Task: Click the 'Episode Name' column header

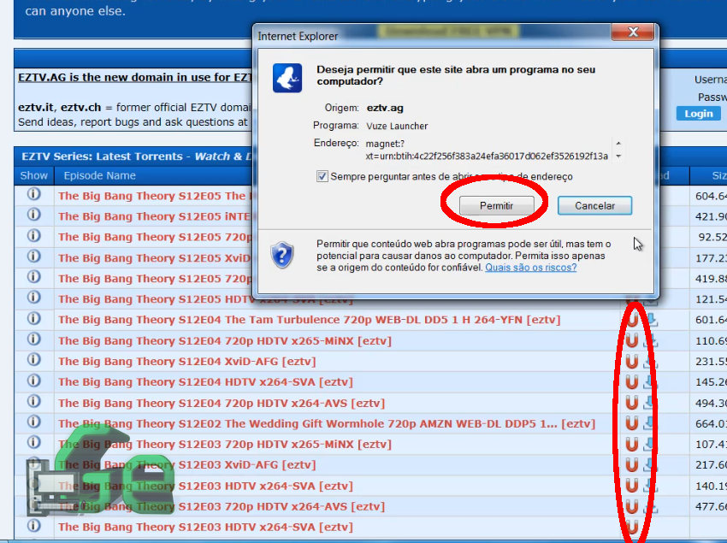Action: coord(100,175)
